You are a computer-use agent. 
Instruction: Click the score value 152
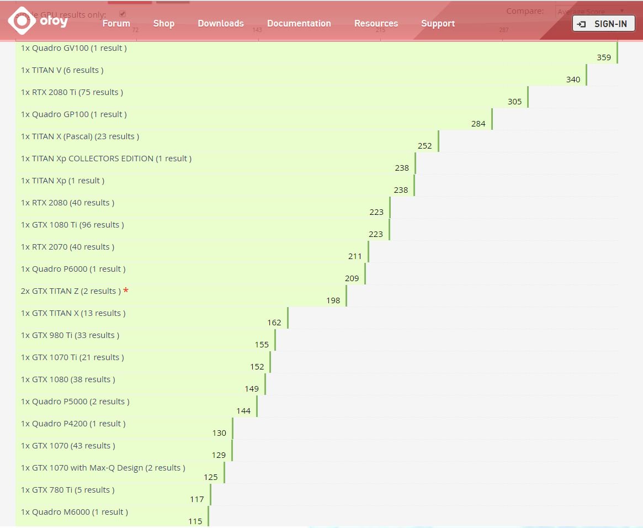coord(257,367)
